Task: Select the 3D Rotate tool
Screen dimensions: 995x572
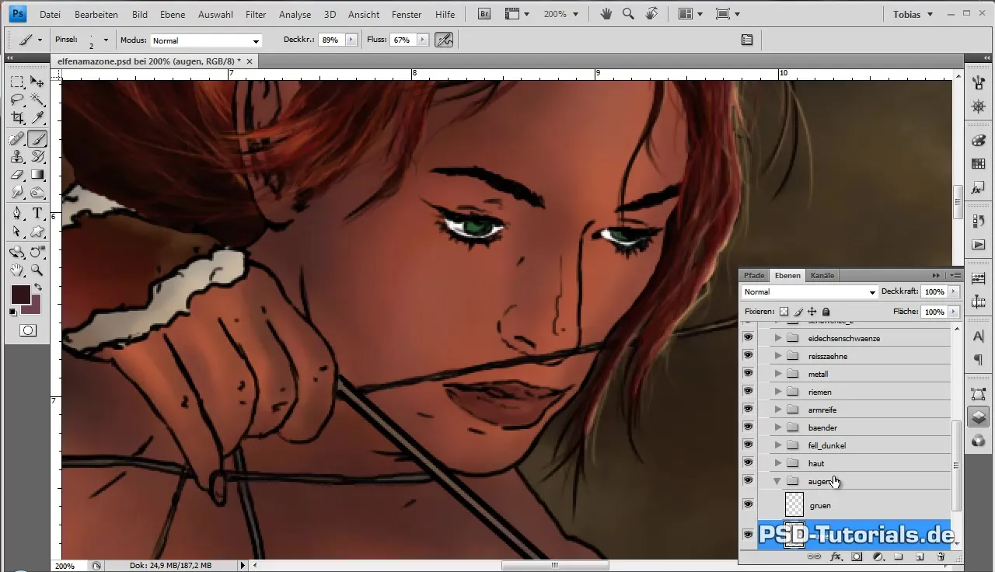Action: 17,253
